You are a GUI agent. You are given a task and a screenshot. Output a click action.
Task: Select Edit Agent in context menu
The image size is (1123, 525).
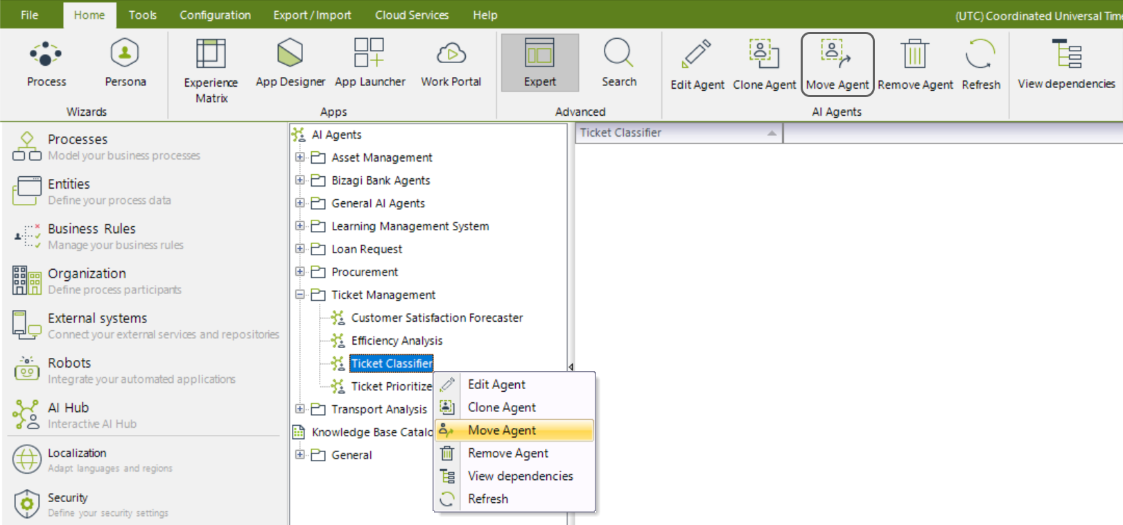coord(496,385)
